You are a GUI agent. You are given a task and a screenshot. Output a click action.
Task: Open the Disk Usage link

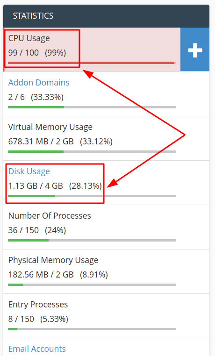point(29,171)
